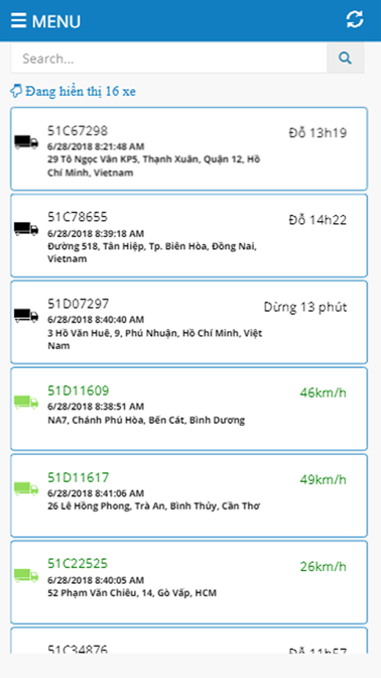
Task: Select vehicle plate 51C67298
Action: 77,131
